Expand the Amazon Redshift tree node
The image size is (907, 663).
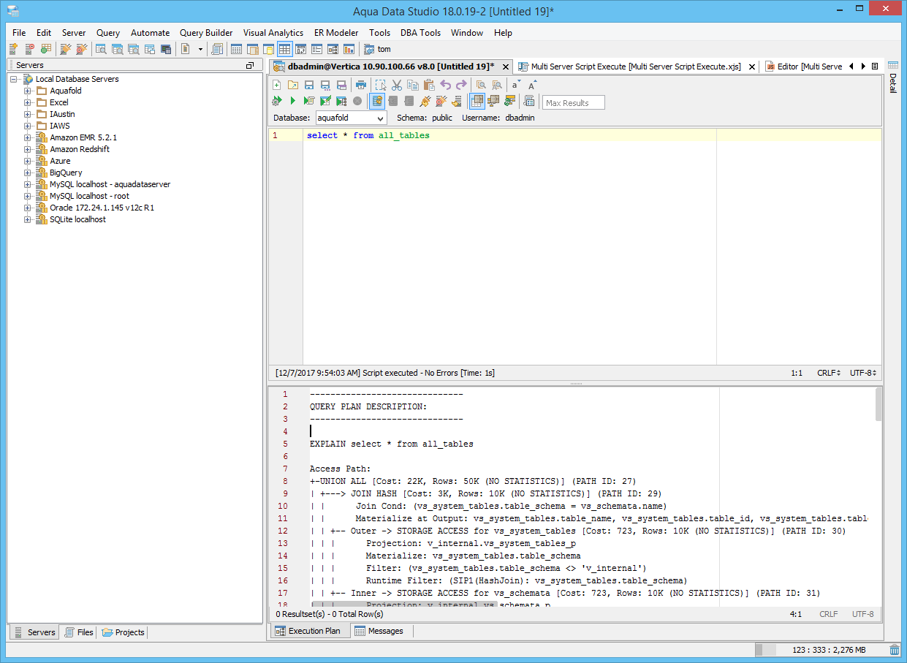tap(28, 149)
